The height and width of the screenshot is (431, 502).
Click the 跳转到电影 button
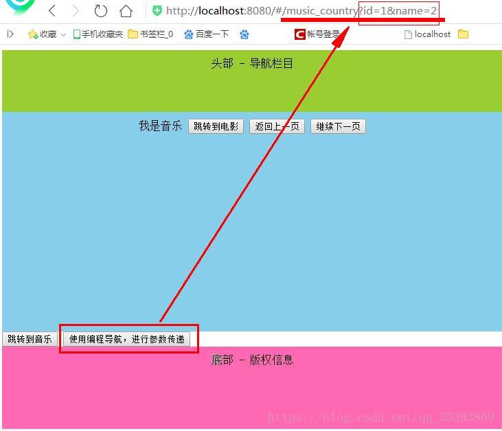tap(216, 126)
